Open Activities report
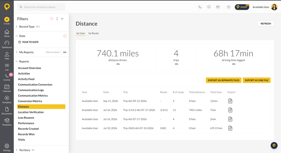 point(24,74)
